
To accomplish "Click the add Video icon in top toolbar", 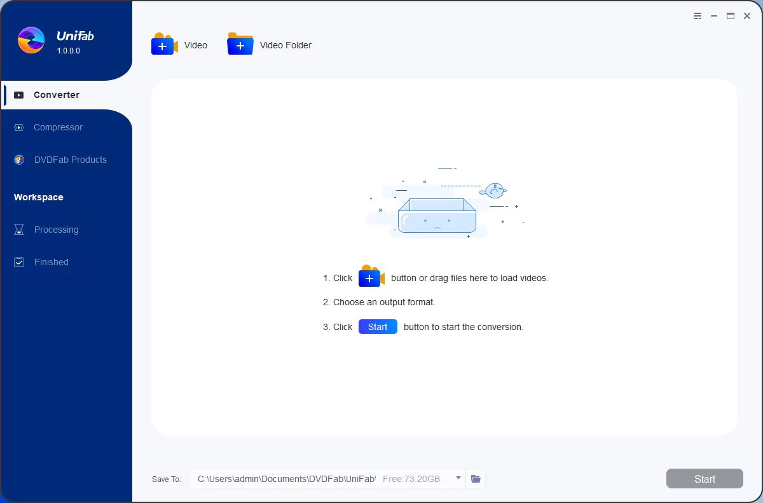I will (164, 45).
